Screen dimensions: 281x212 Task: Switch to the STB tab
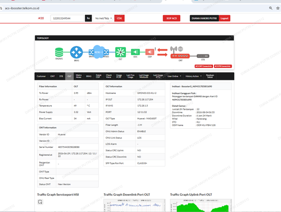[61, 76]
